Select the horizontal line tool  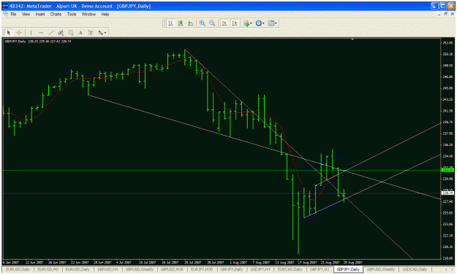(41, 33)
